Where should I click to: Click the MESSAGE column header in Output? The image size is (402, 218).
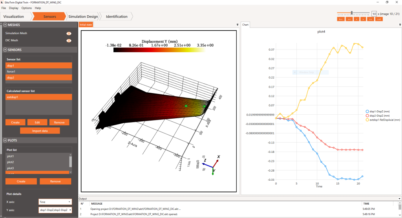coord(97,203)
